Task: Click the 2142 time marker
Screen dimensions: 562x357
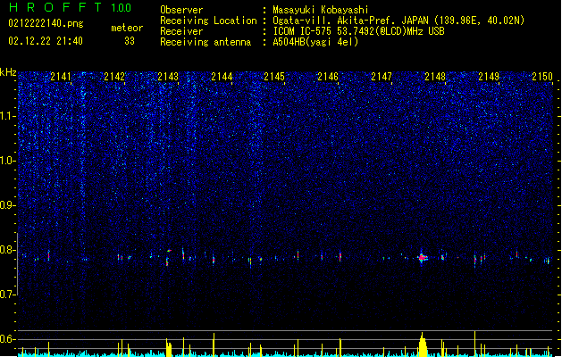Action: pos(114,77)
